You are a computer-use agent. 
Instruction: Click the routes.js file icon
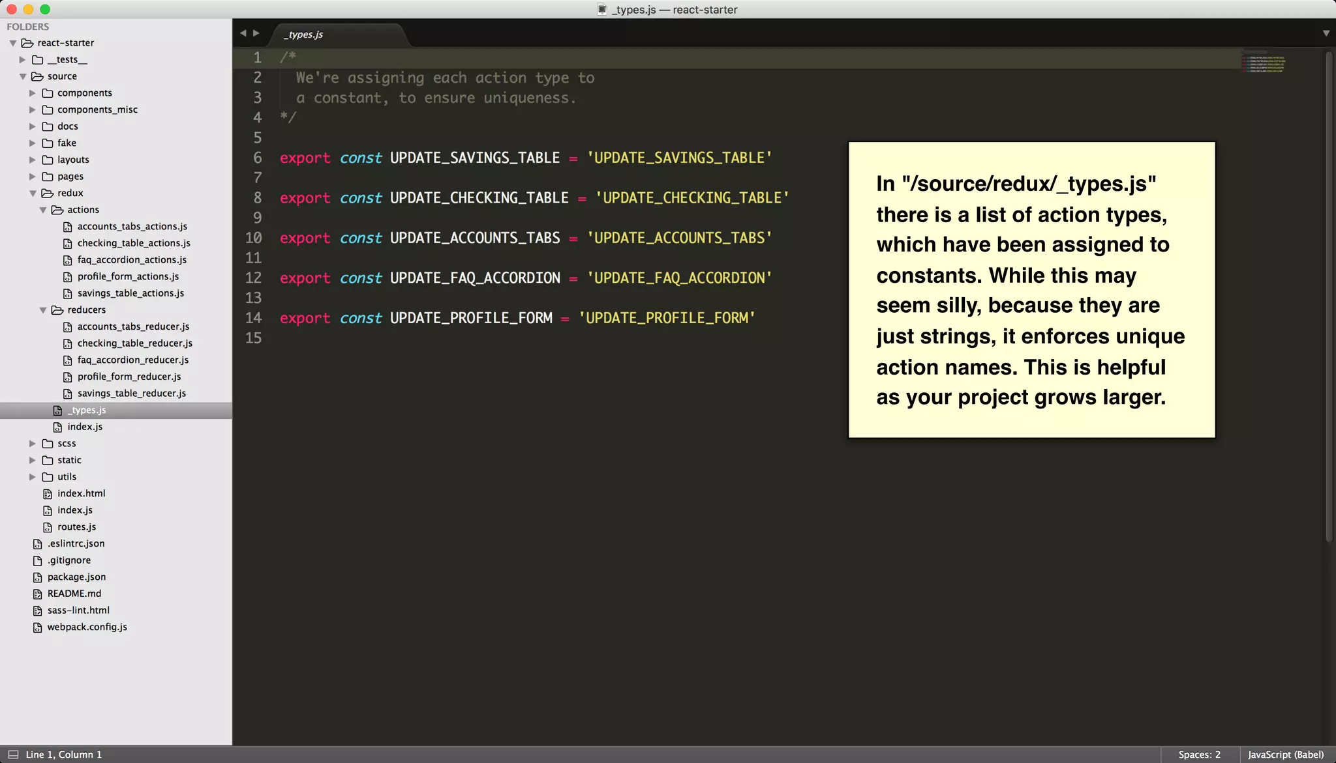48,527
